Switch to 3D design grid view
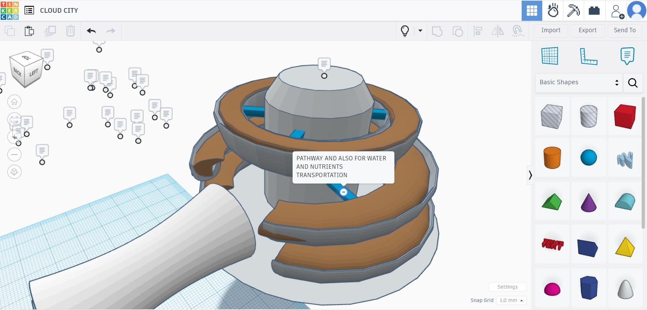 [532, 11]
